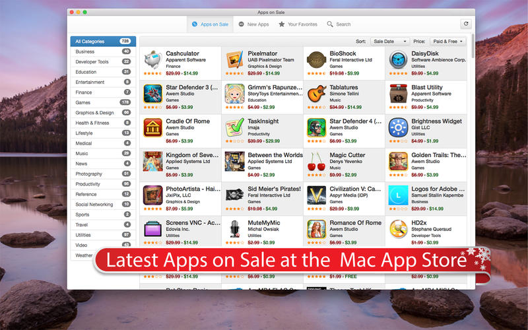Open the Sid Meier's Pirates! title
Screen dimensions: 528x330
pos(274,189)
